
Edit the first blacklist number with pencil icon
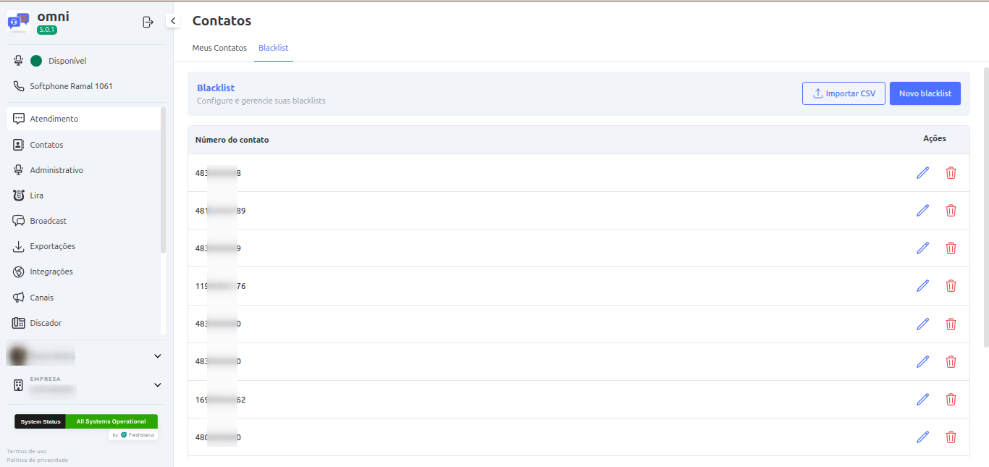coord(922,173)
